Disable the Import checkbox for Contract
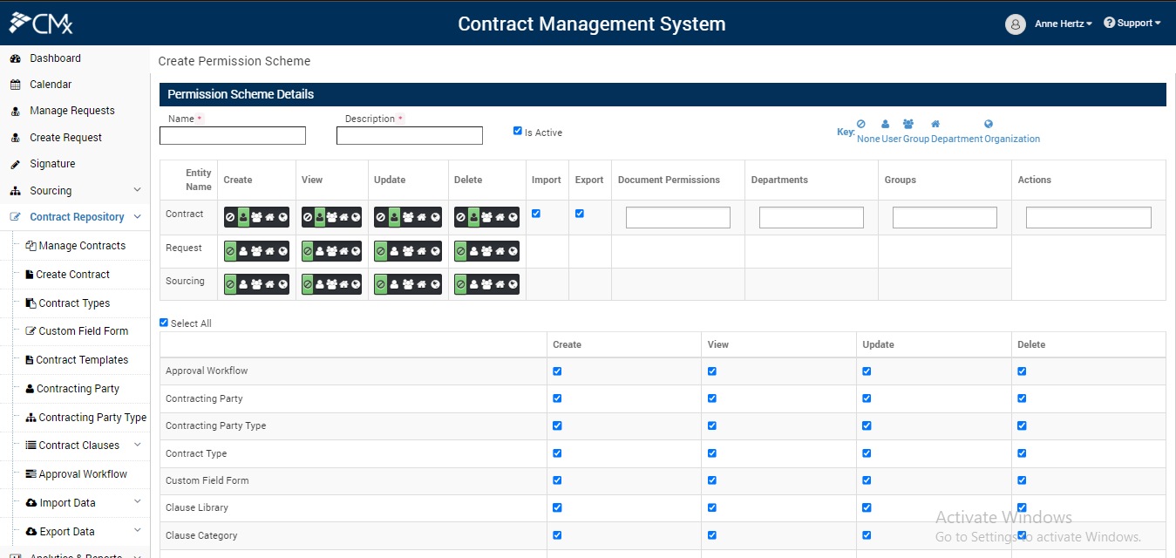The height and width of the screenshot is (558, 1176). 538,214
